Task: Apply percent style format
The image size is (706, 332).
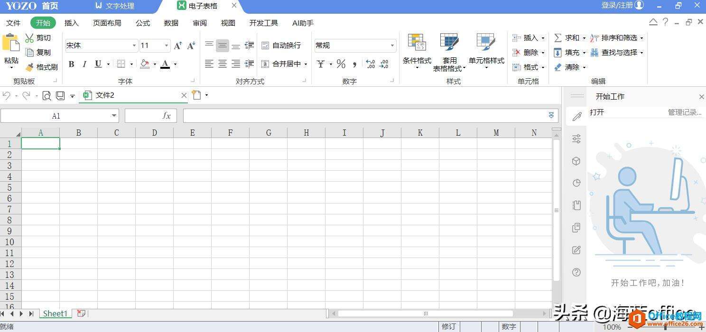Action: 341,64
